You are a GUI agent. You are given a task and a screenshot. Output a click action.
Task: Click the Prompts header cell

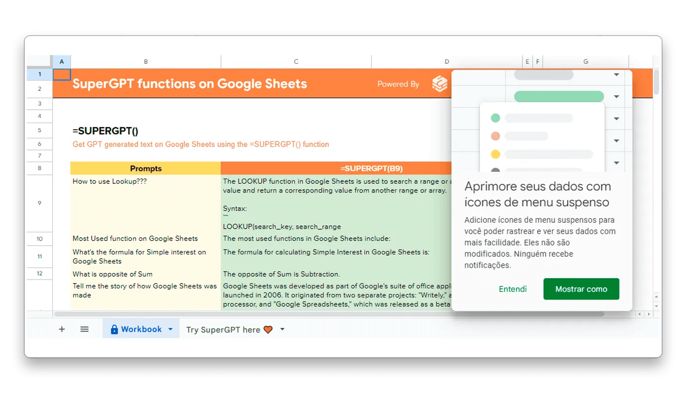click(x=145, y=168)
